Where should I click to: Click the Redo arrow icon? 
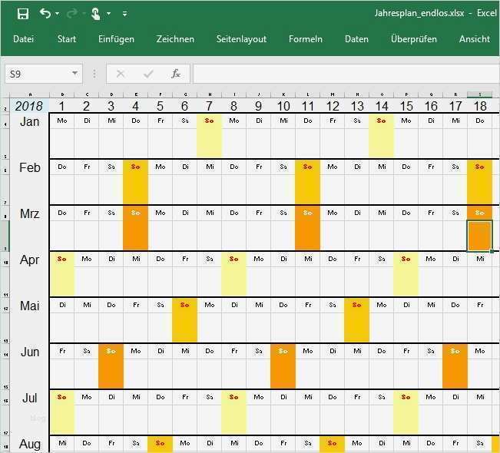(72, 13)
